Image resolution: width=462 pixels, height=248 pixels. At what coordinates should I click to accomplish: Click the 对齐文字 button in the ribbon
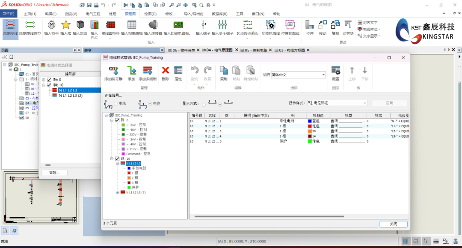[368, 22]
